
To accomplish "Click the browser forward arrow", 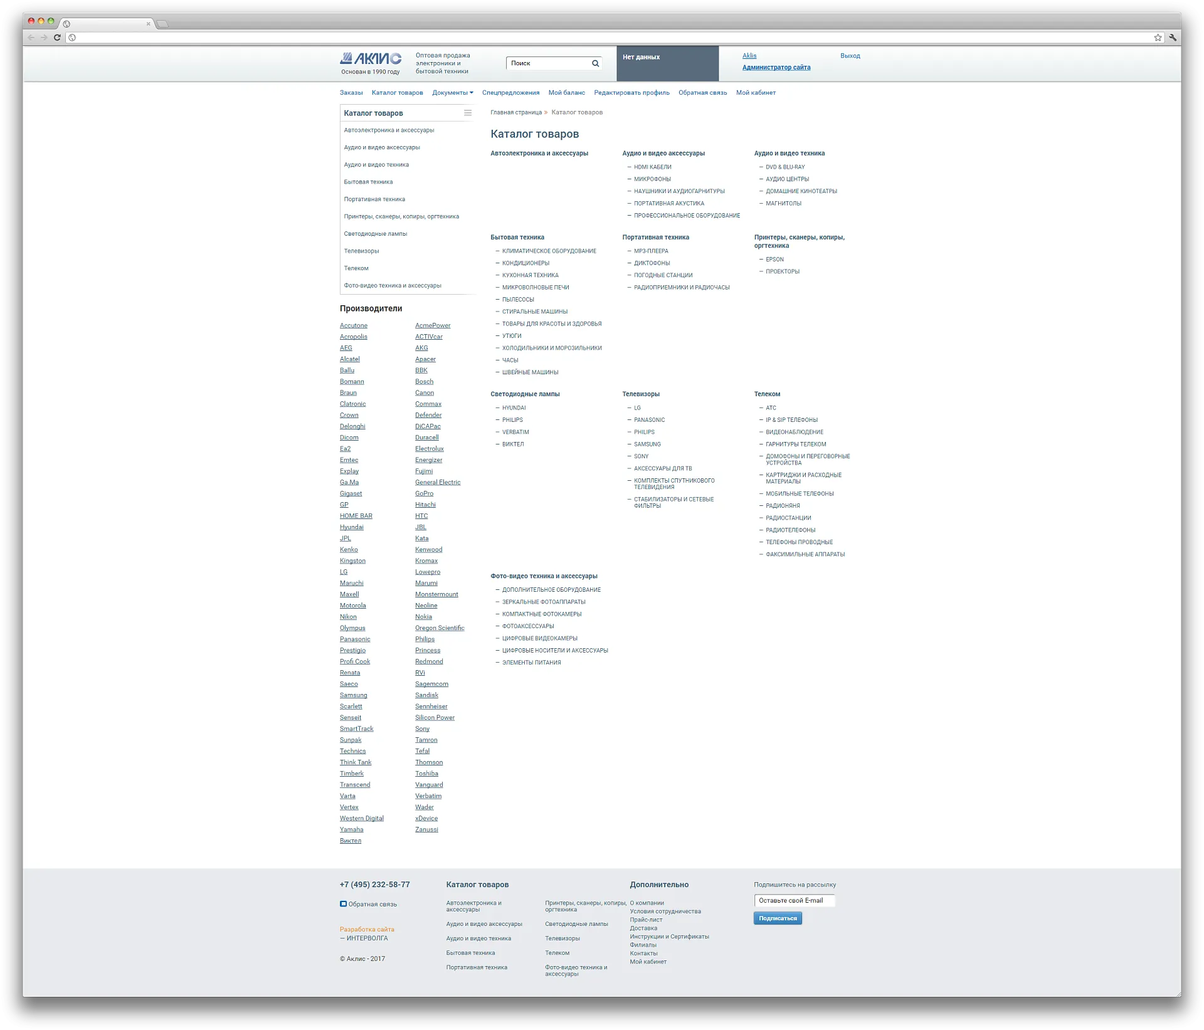I will [44, 38].
